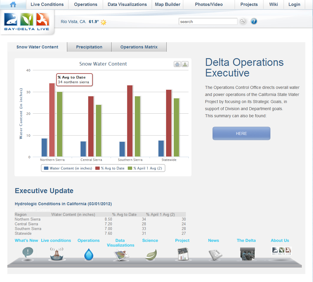
Task: Open the Science footer link
Action: tap(150, 240)
